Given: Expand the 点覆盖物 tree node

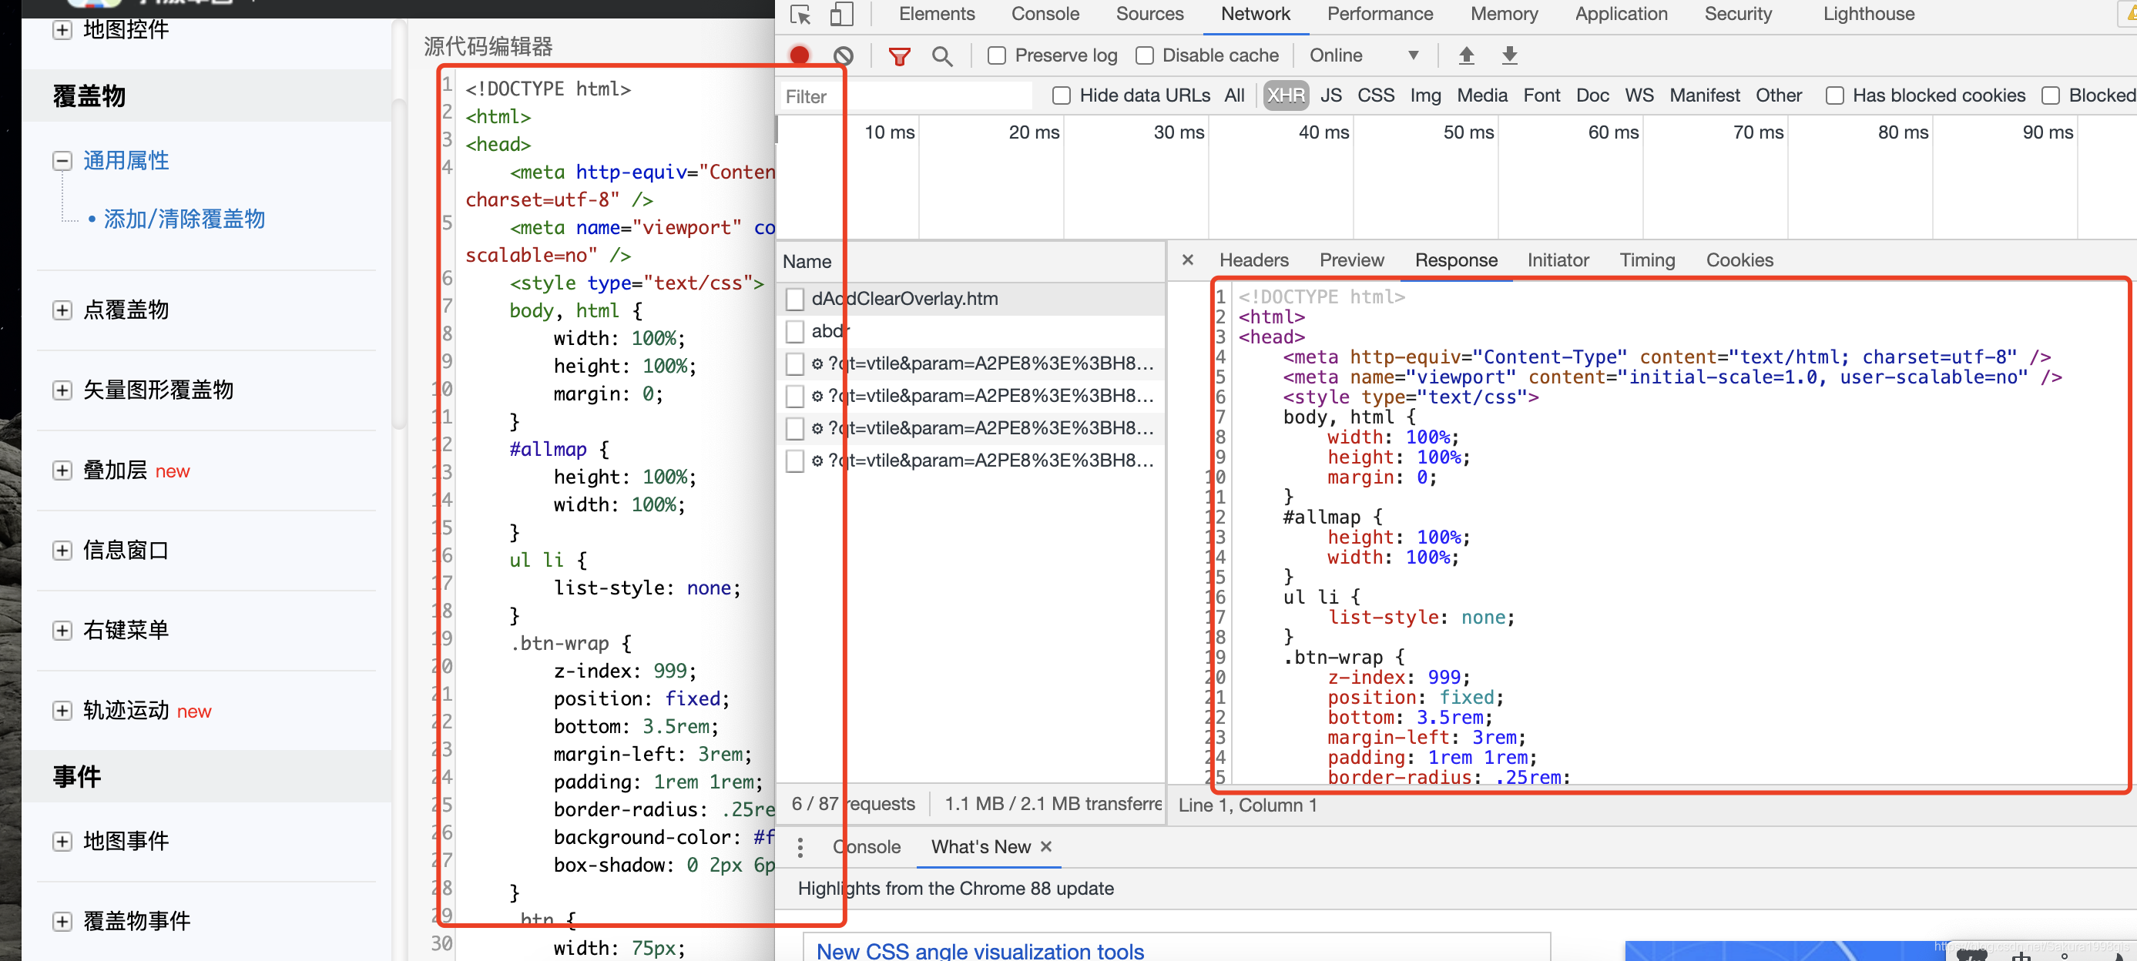Looking at the screenshot, I should click(62, 310).
